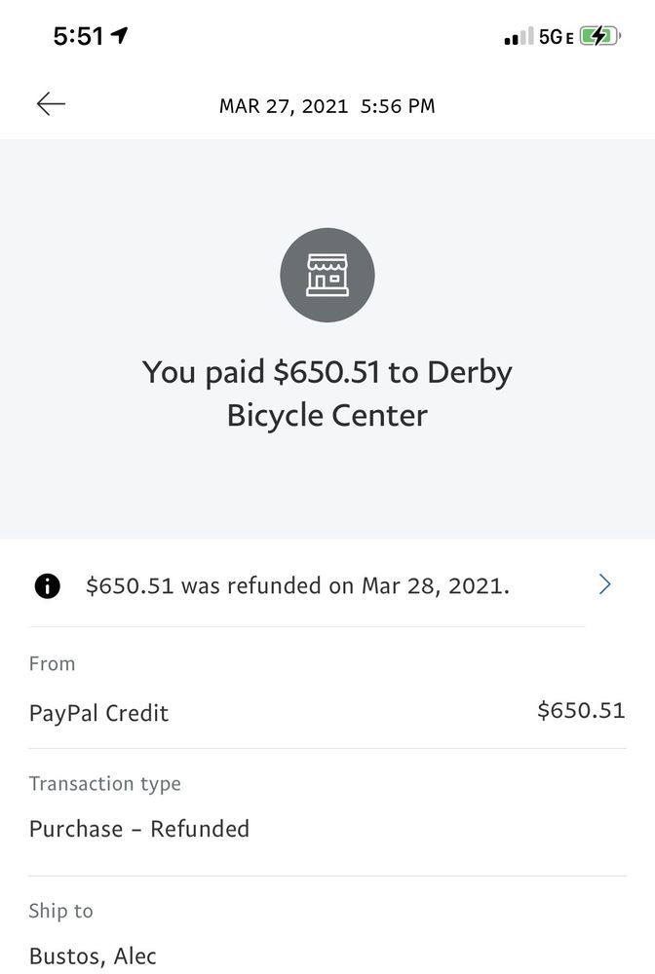The image size is (655, 974).
Task: Expand refund details with blue chevron
Action: point(604,584)
